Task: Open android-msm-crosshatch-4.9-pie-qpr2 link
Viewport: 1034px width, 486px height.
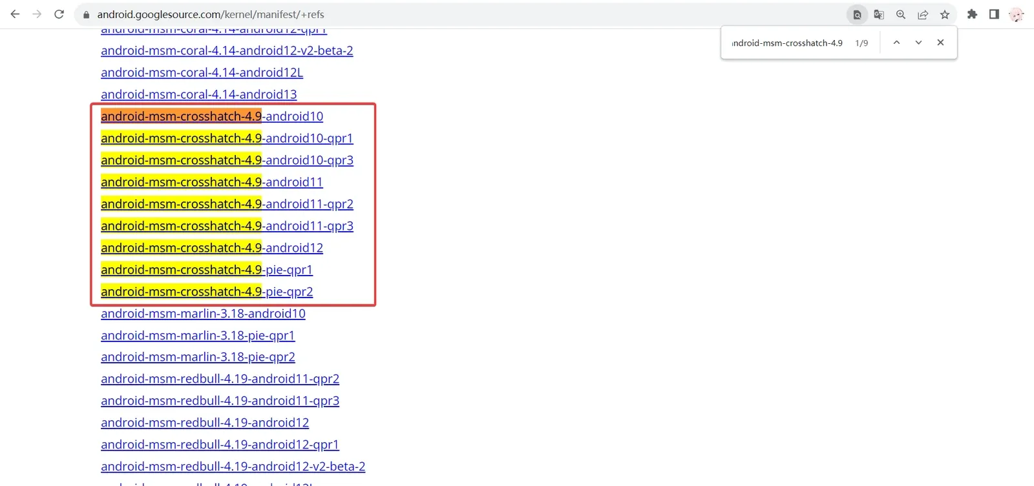Action: tap(207, 292)
